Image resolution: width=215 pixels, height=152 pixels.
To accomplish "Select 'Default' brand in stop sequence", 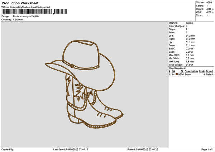I will 210,75.
